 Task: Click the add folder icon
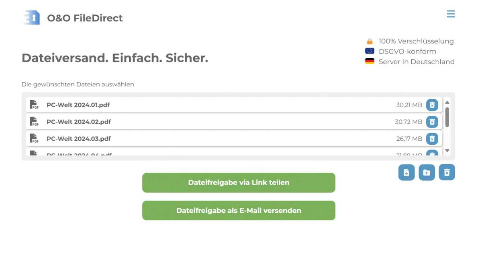click(427, 172)
